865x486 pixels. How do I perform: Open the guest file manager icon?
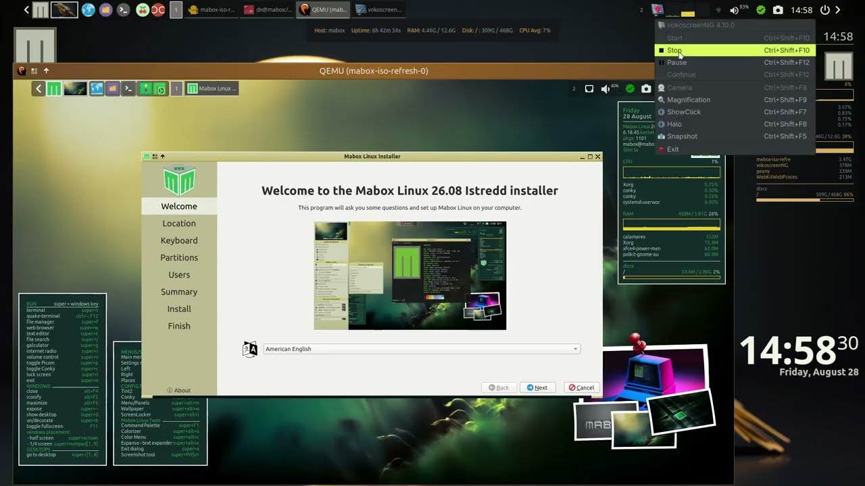112,88
